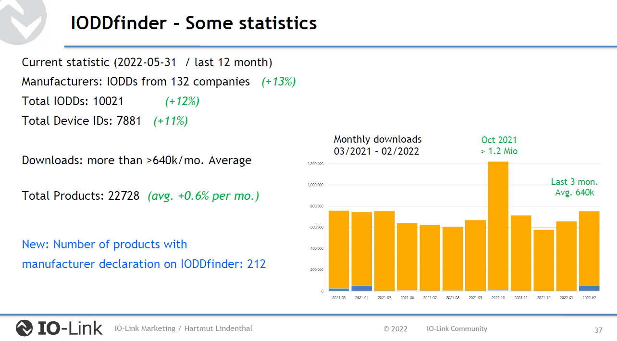Click the 'IO-Link Community' footer text
617x341 pixels.
click(457, 329)
